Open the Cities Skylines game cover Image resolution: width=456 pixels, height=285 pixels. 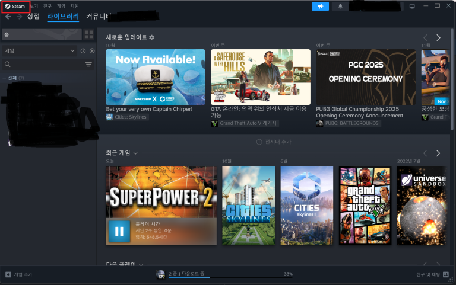[x=248, y=205]
